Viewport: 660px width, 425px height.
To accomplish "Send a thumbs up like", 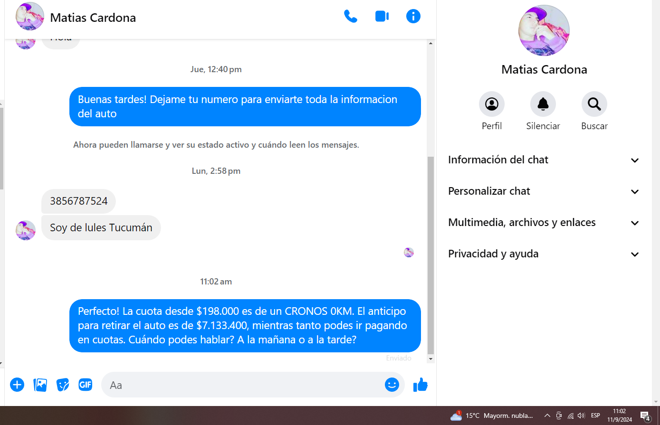I will tap(421, 385).
